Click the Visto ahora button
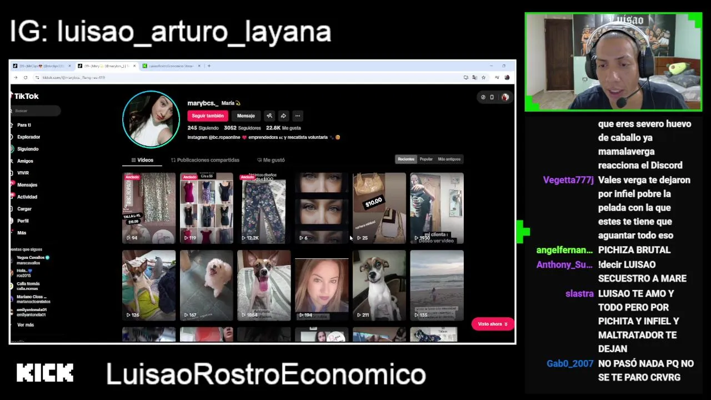711x400 pixels. click(x=493, y=324)
